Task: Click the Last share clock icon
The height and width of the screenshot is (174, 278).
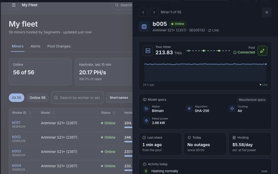Action: tap(144, 138)
